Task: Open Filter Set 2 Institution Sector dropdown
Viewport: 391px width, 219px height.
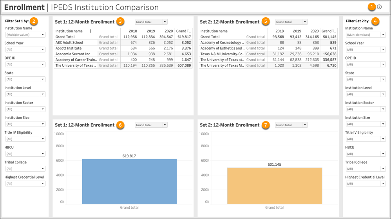Action: coord(366,109)
